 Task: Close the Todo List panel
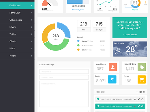click(144, 92)
